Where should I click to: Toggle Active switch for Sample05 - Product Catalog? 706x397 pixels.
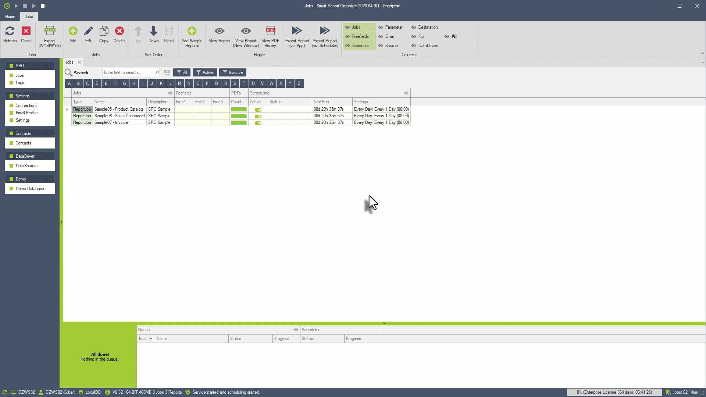[x=258, y=110]
